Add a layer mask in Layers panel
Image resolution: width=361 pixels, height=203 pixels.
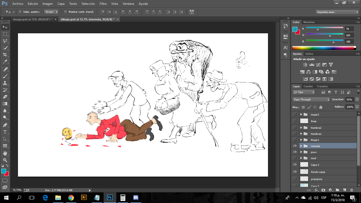point(323,190)
